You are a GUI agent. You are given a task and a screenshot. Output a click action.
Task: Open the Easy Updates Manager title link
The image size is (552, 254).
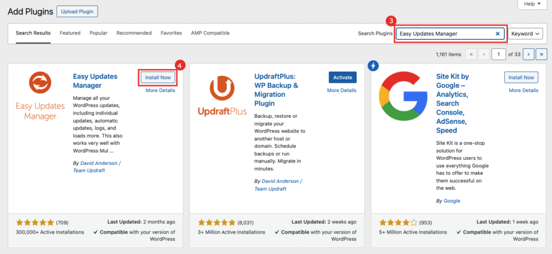pos(95,81)
